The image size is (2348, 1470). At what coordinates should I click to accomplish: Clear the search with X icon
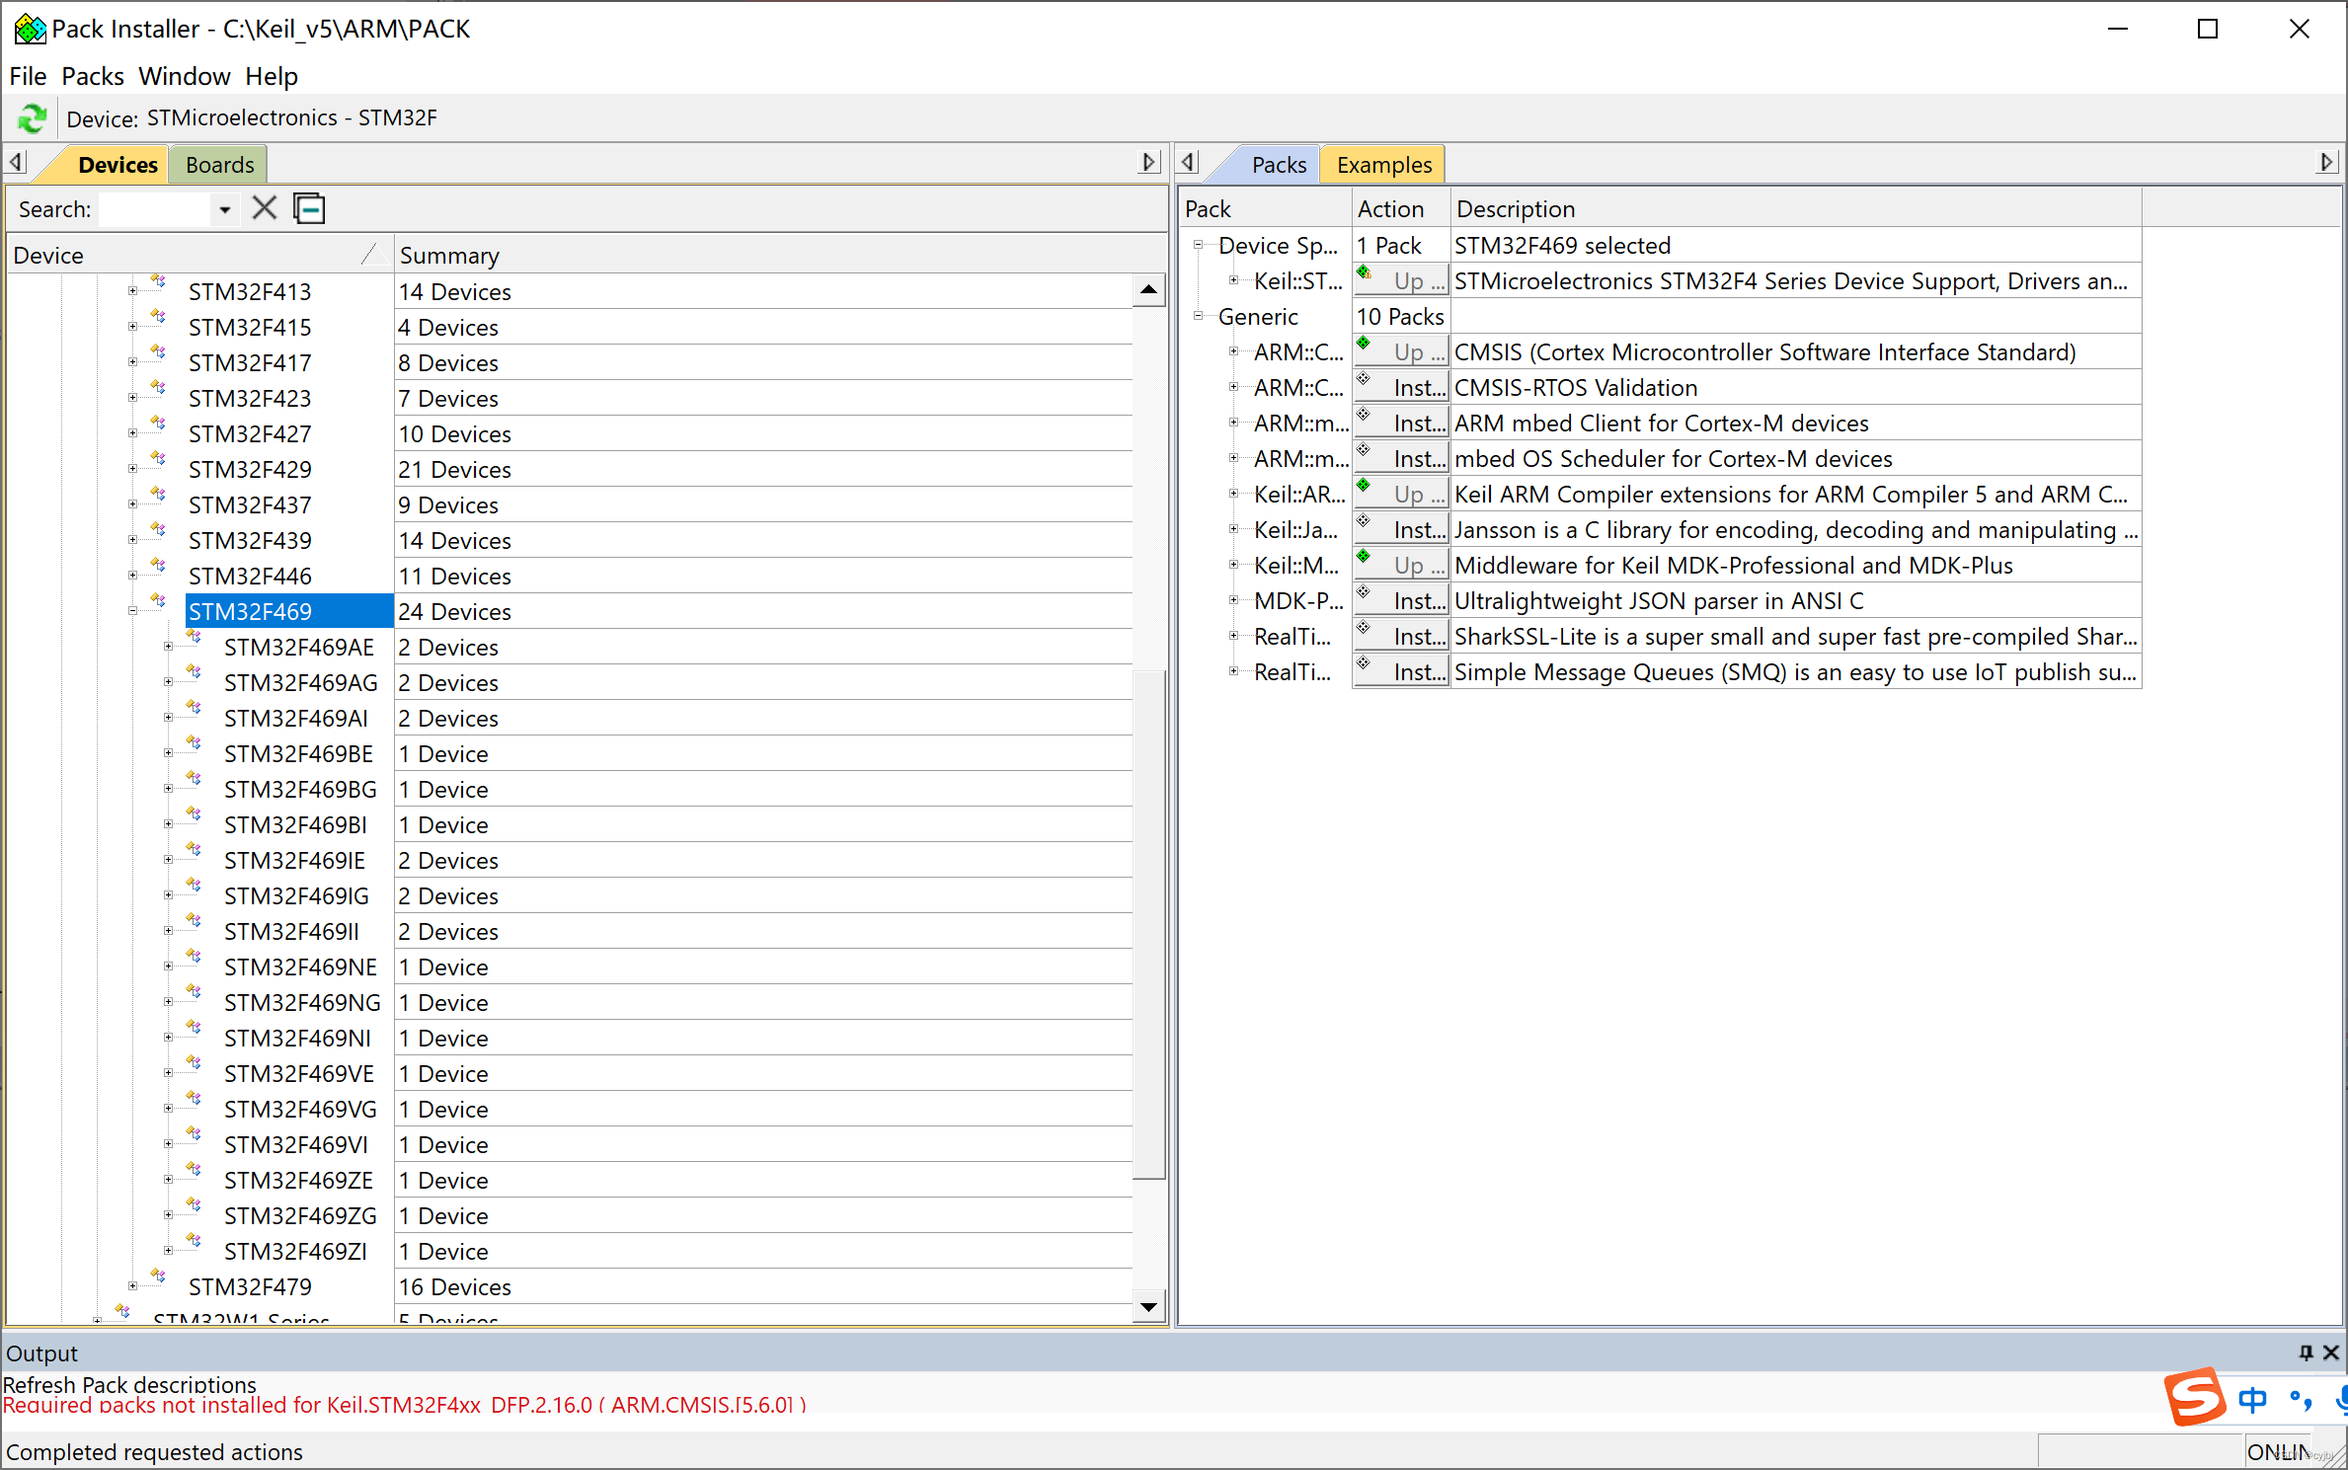coord(264,208)
